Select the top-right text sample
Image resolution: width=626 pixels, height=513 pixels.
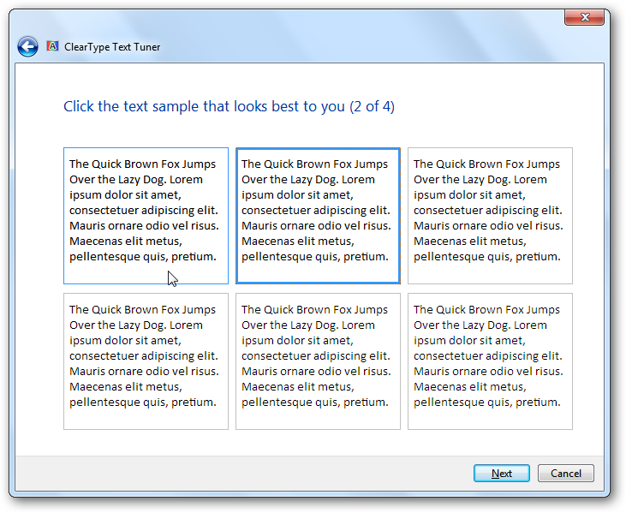click(490, 216)
